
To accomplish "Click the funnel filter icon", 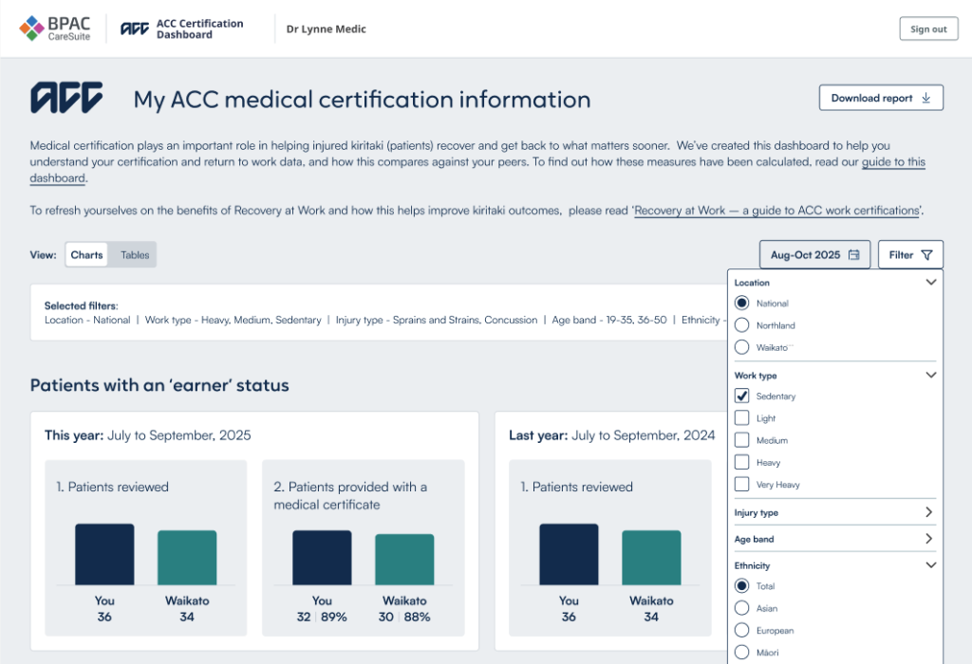I will click(926, 255).
